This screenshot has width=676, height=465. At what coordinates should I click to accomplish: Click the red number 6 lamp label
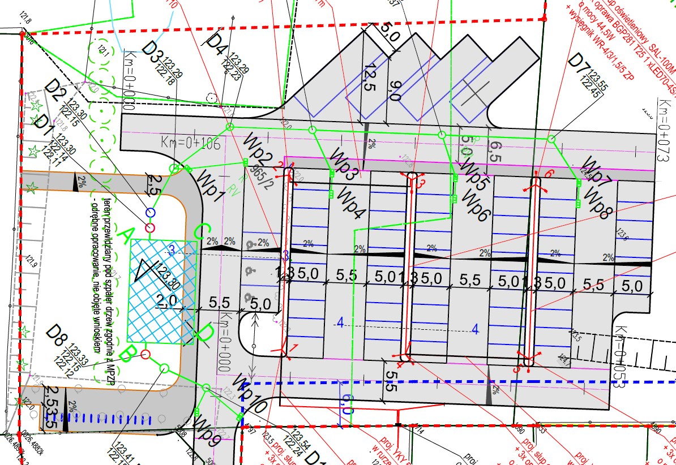coord(548,173)
